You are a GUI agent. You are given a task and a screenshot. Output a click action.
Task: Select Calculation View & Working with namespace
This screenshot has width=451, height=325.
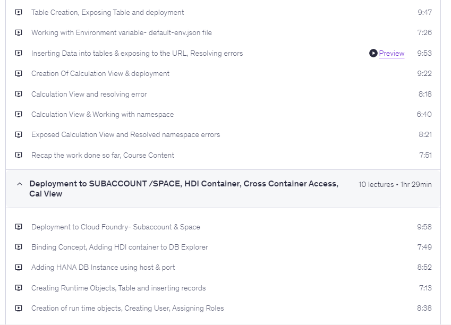click(103, 114)
